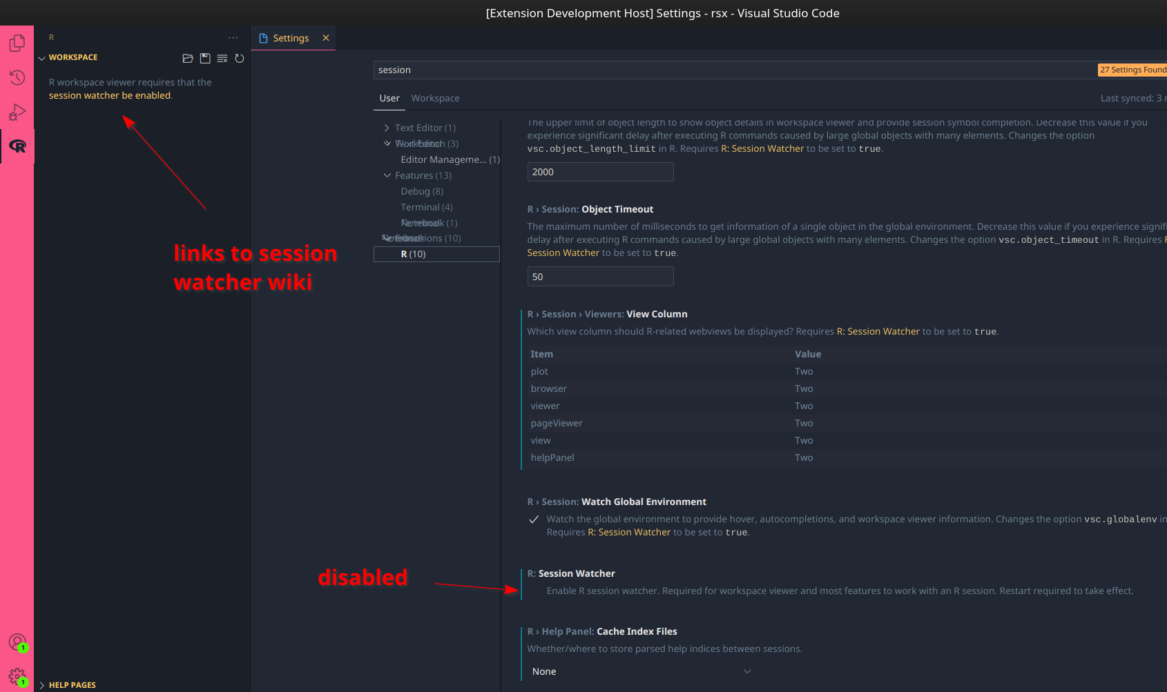Close the Settings editor tab

pos(326,38)
